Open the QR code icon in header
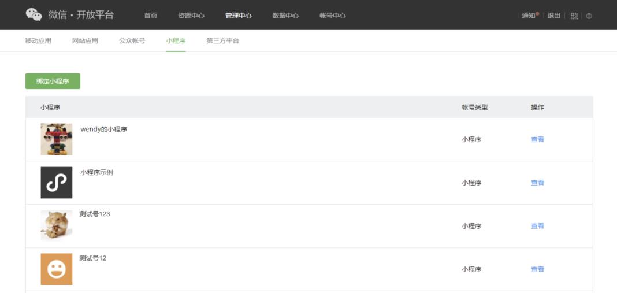The height and width of the screenshot is (293, 617). tap(574, 16)
